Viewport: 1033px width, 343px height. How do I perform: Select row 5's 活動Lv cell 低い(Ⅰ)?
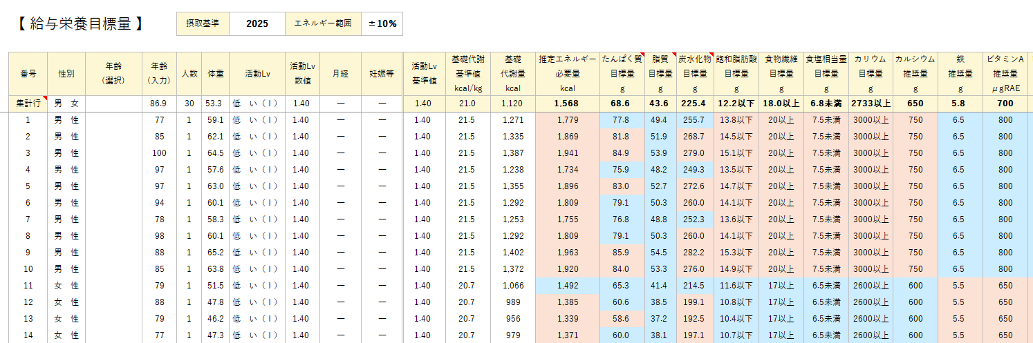point(257,186)
